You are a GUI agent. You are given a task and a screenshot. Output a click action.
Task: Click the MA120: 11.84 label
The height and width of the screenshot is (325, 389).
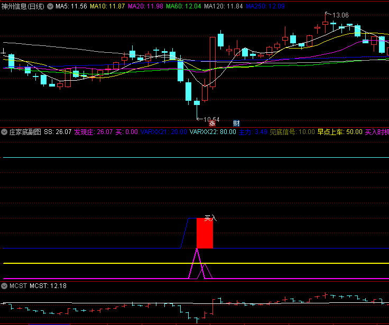(x=223, y=6)
